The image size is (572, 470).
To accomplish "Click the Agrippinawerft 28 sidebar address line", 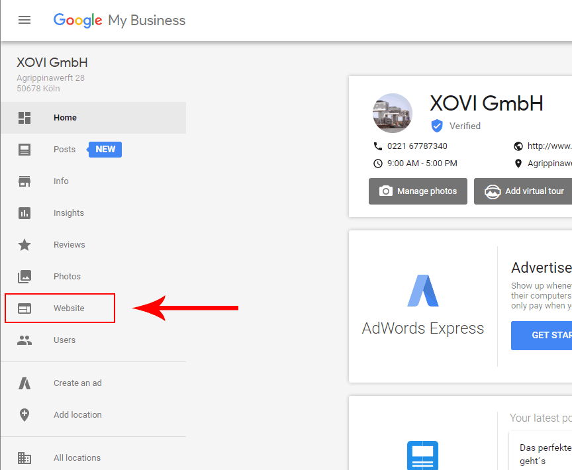I will (51, 78).
